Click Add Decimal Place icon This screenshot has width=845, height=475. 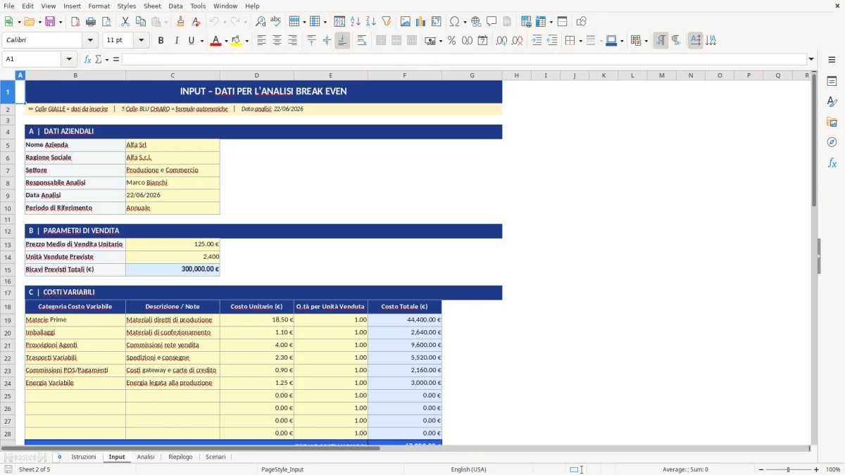point(501,41)
